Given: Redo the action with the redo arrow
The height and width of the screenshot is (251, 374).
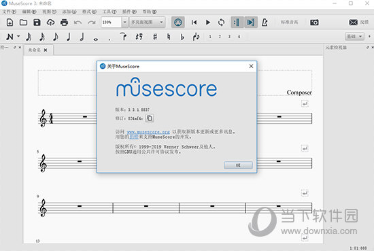Looking at the screenshot, I should pos(92,22).
